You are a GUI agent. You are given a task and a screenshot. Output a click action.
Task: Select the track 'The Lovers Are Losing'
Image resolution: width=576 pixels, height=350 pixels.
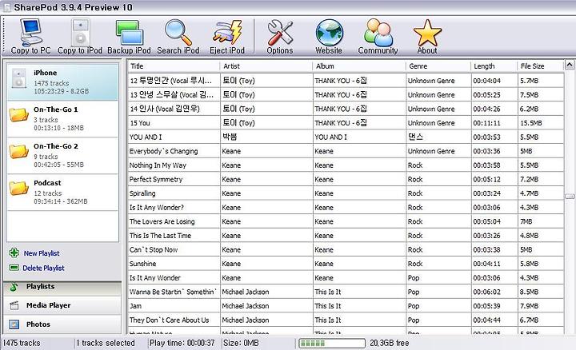click(x=346, y=221)
